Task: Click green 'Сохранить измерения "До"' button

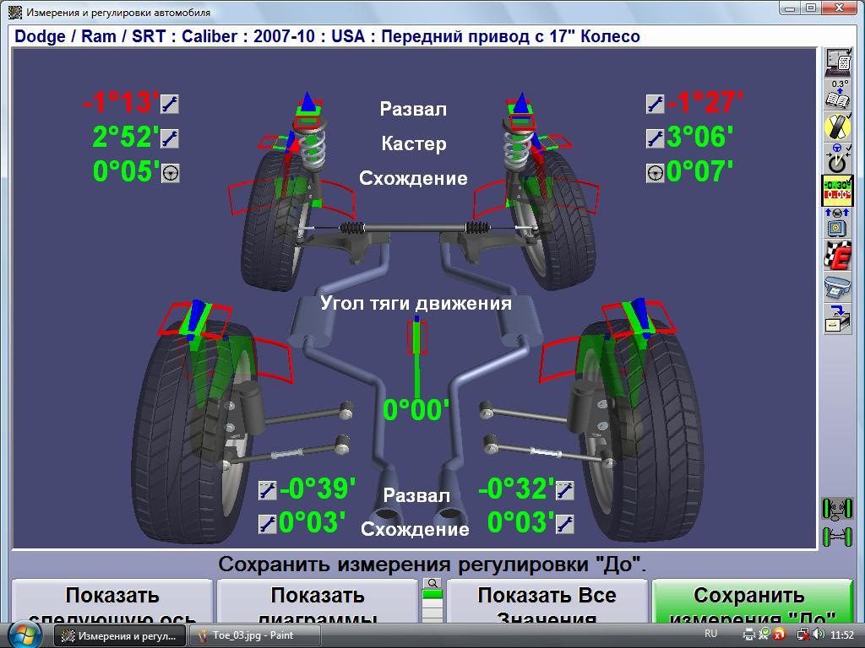Action: pyautogui.click(x=752, y=605)
